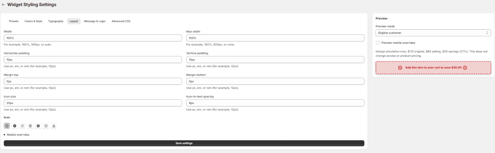
Task: Go to the Message & Login tab
Action: pyautogui.click(x=95, y=21)
